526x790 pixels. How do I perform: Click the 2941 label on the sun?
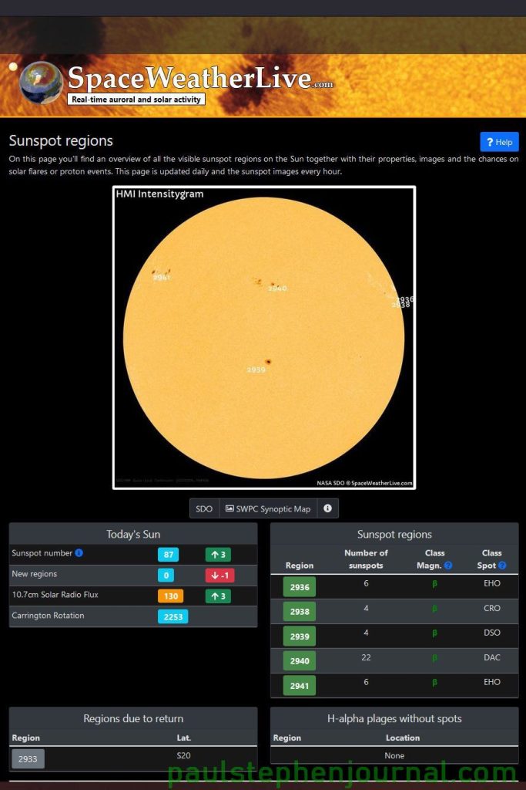[x=162, y=277]
